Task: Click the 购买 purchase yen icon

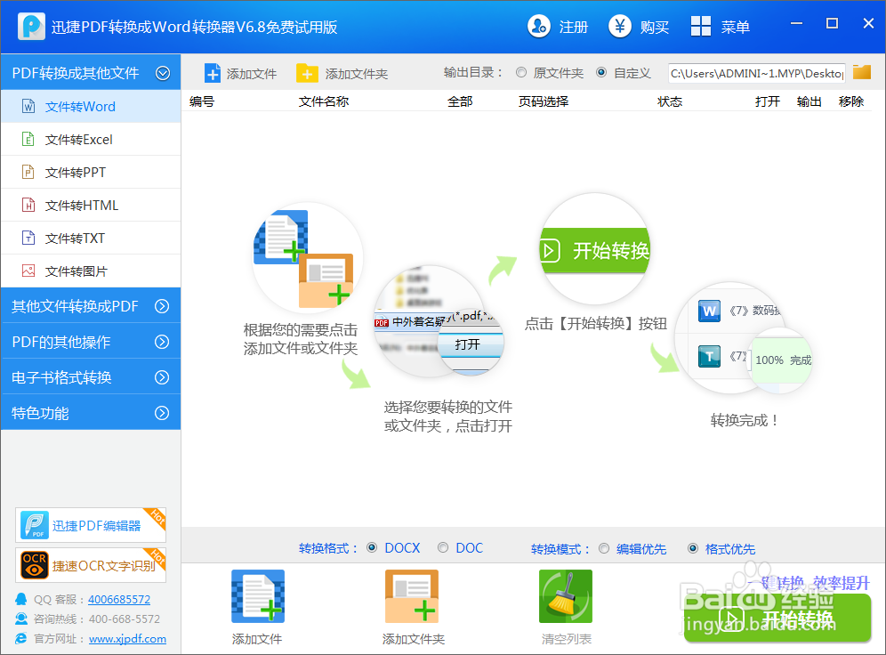Action: click(619, 26)
